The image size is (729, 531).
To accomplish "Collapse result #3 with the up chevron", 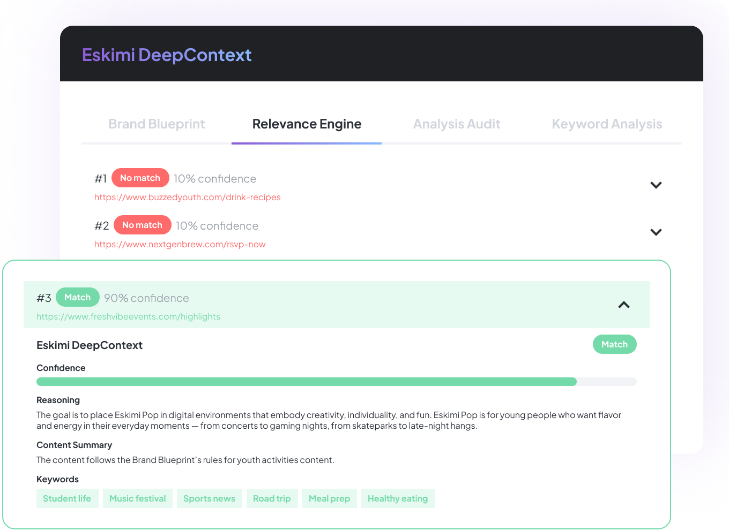I will (624, 305).
